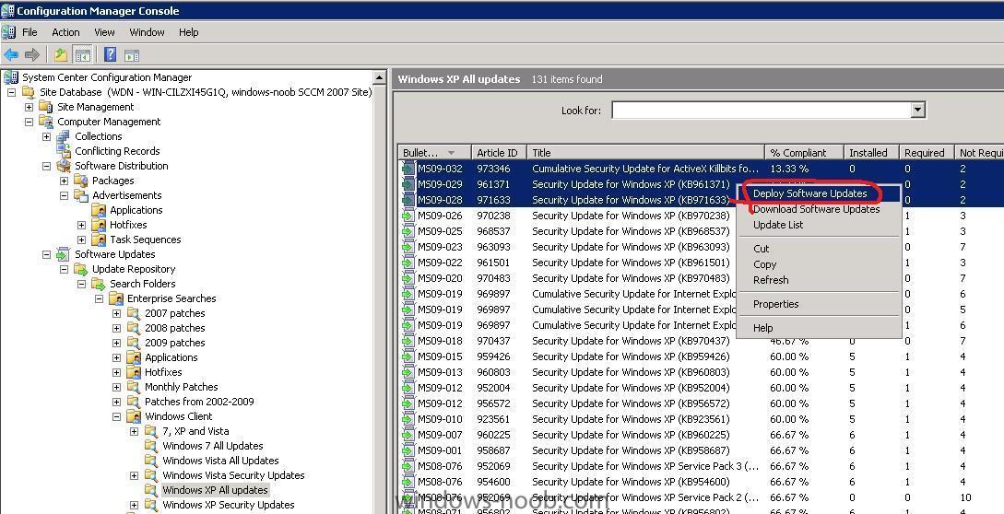The height and width of the screenshot is (514, 1004).
Task: Click the update icon beside MS09-015
Action: 408,356
